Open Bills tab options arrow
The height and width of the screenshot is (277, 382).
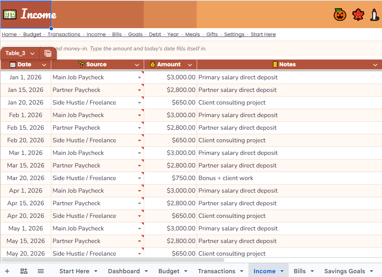tap(312, 271)
